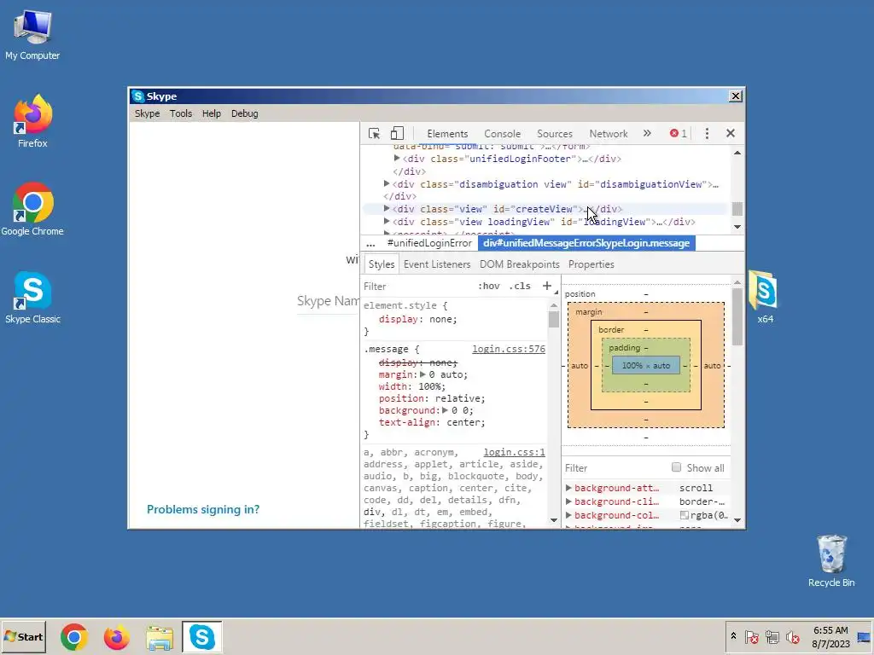Expand the loadingView div node

[387, 221]
